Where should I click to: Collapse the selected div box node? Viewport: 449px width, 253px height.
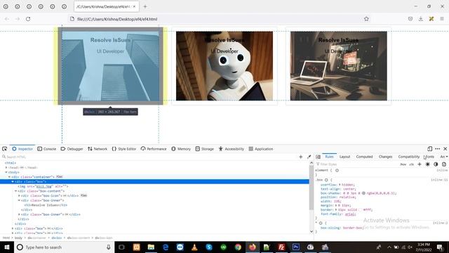pos(13,181)
